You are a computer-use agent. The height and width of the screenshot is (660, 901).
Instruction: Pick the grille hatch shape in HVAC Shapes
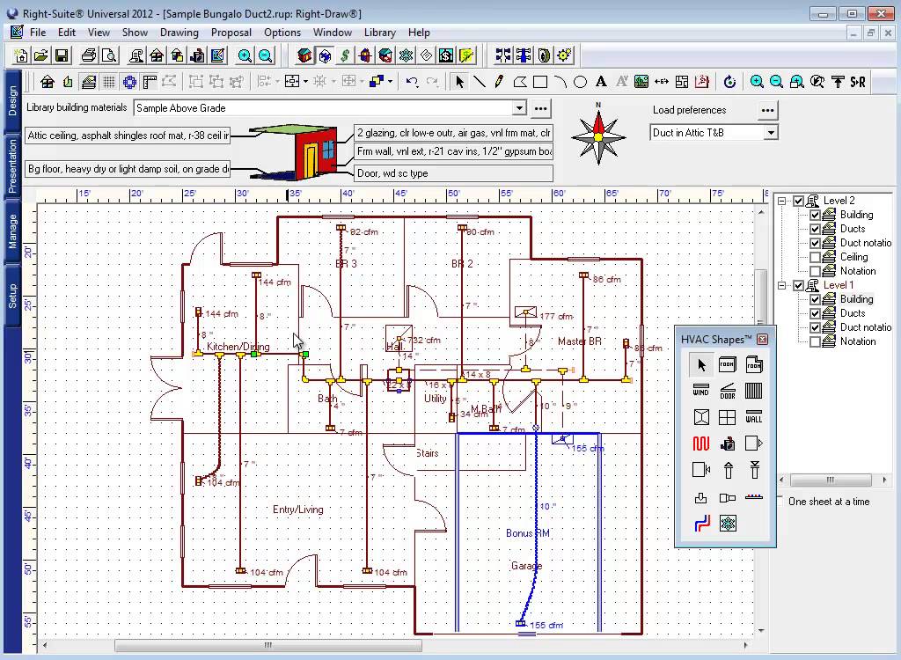coord(753,391)
